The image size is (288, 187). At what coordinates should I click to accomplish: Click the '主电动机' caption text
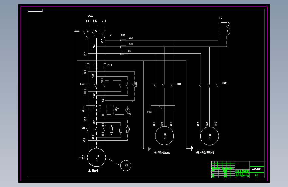coord(94,171)
